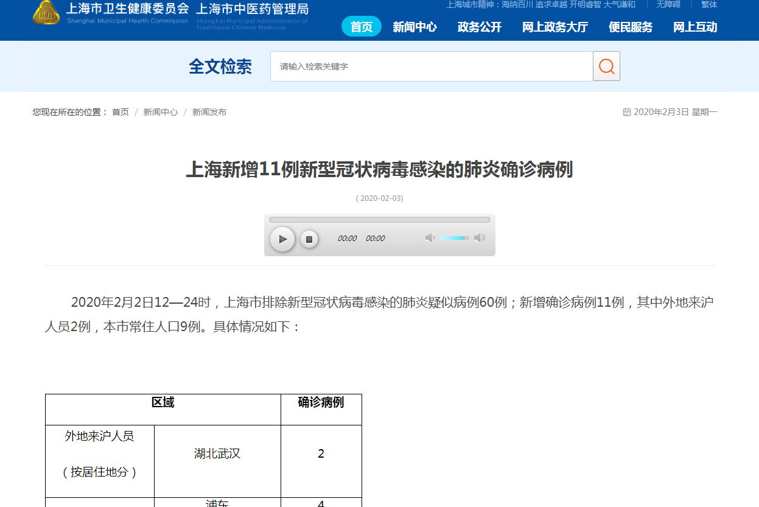Click the calendar icon beside the date
The image size is (759, 507).
(626, 112)
